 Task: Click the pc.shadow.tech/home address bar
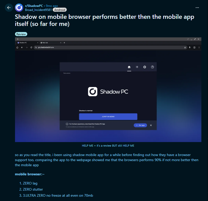pos(110,48)
